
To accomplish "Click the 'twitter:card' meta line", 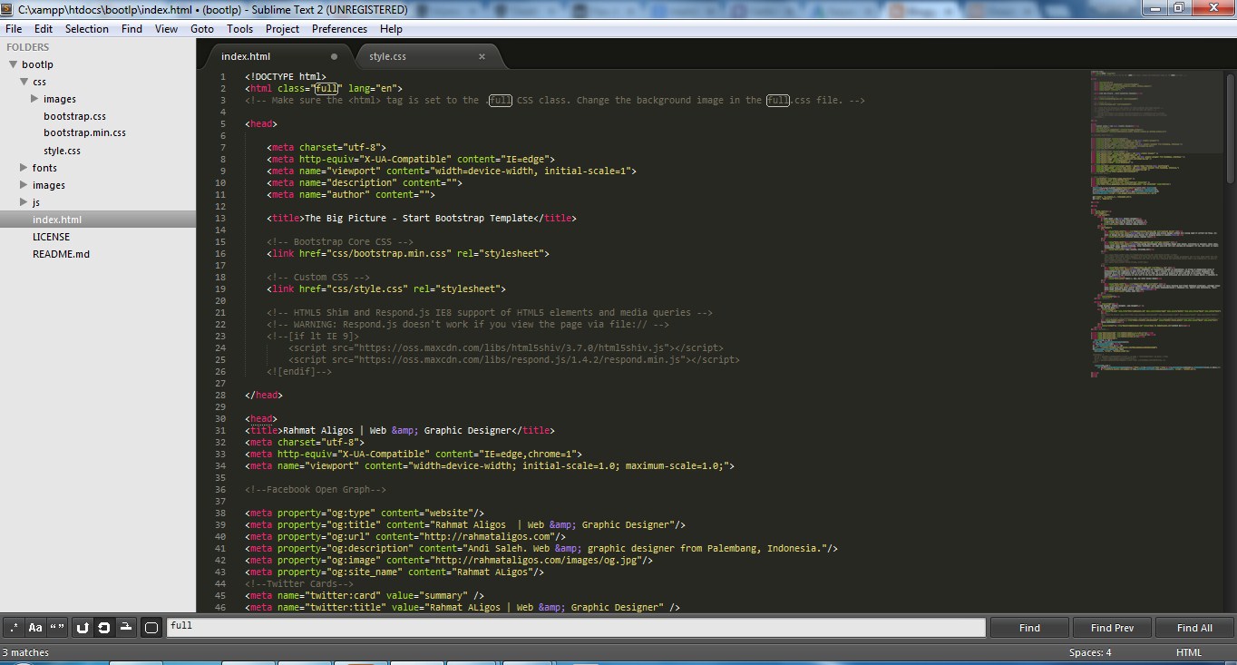I will [x=365, y=595].
